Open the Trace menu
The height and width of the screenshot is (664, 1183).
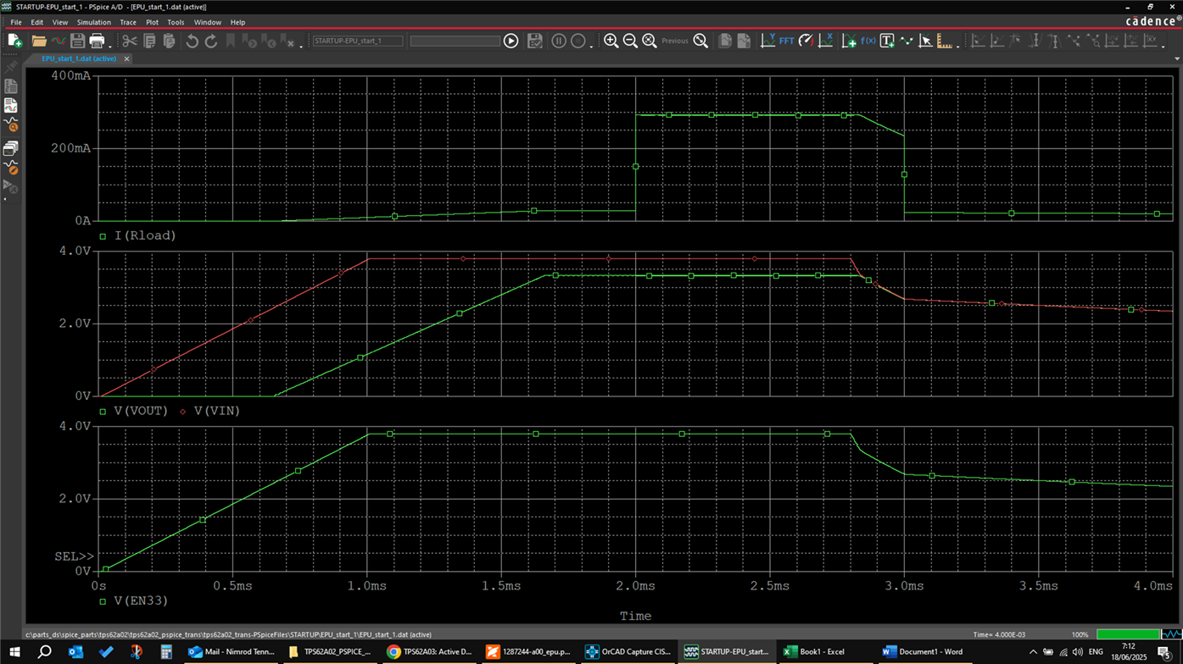(x=128, y=22)
